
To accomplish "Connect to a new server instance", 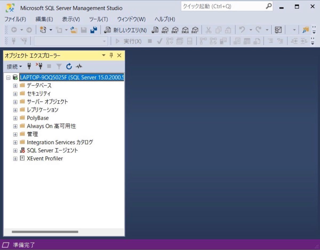I will [x=29, y=66].
